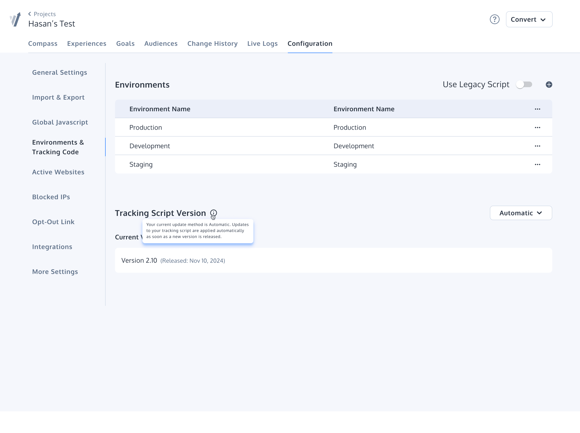Open the Convert dropdown
This screenshot has height=433, width=580.
[x=529, y=19]
